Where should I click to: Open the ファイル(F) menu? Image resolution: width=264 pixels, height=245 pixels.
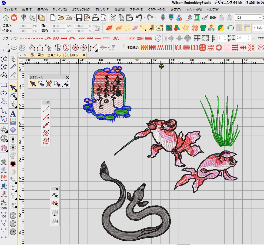point(11,10)
